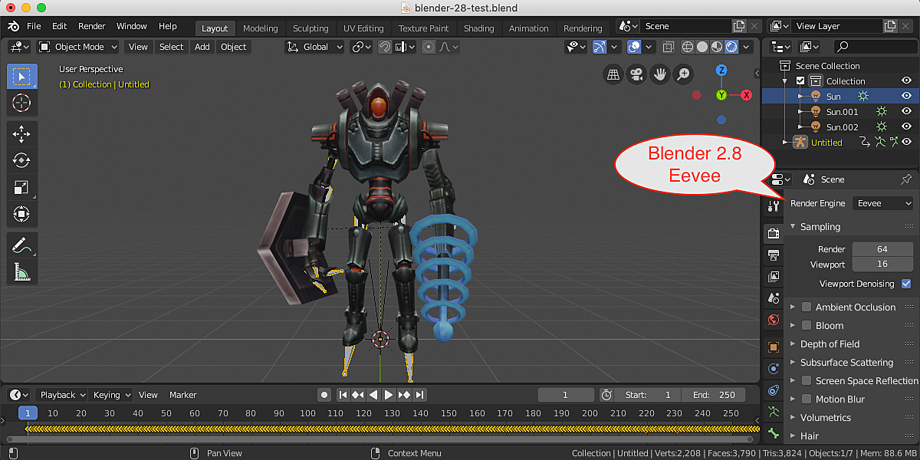Disable Viewport Denoising checkbox

[906, 284]
